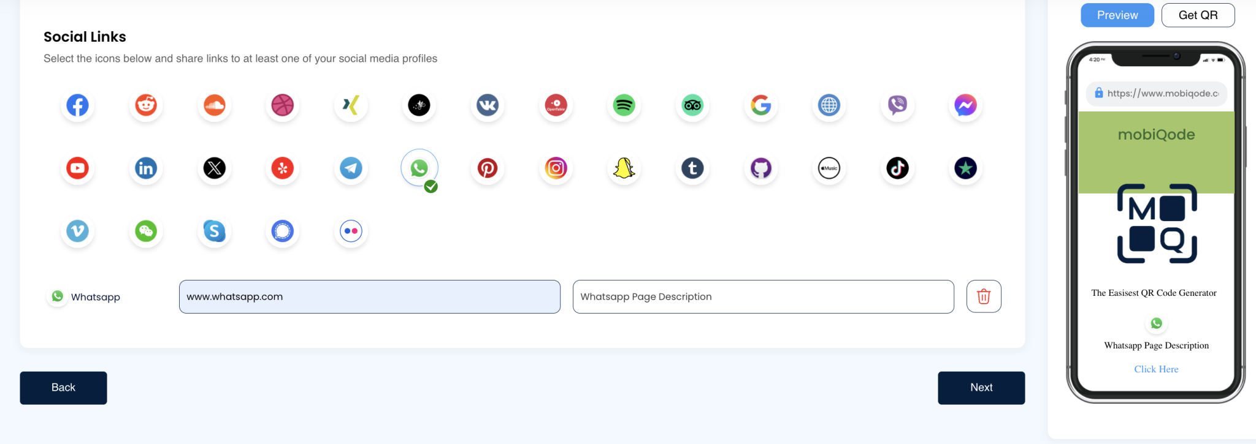The height and width of the screenshot is (444, 1256).
Task: Select the Pinterest icon
Action: tap(488, 168)
